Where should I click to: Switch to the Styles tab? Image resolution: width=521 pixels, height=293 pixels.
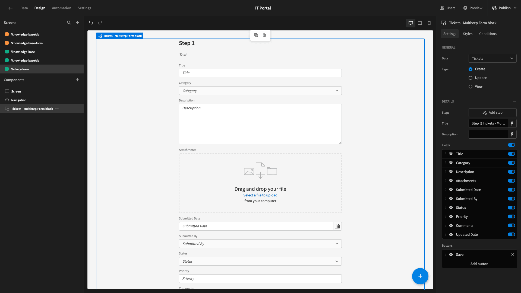(468, 34)
